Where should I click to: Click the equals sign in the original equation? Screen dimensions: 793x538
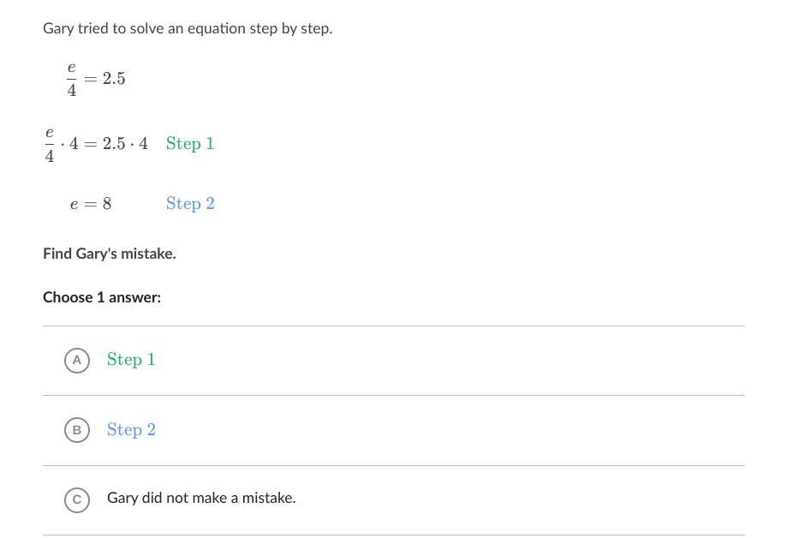pos(90,79)
